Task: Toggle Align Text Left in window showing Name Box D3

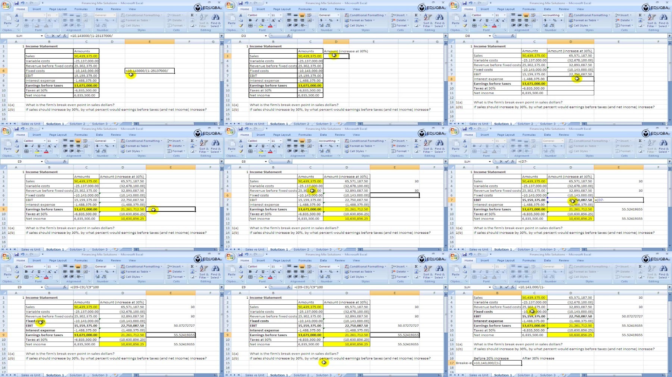Action: pyautogui.click(x=289, y=21)
